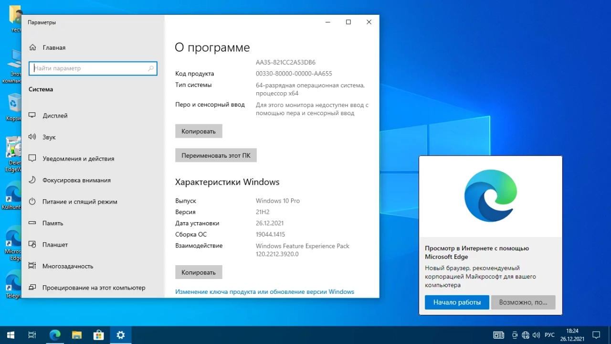The image size is (611, 344).
Task: Click version value 21H2
Action: pyautogui.click(x=263, y=212)
